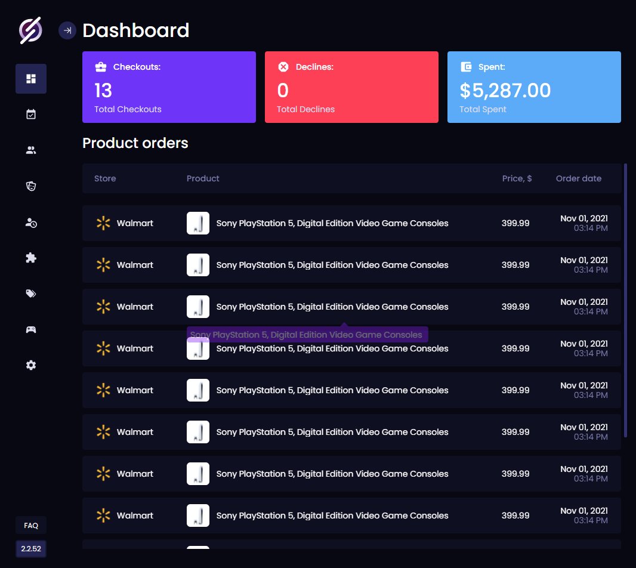Screen dimensions: 636x568
Task: Click the 13 checkouts count
Action: coord(103,90)
